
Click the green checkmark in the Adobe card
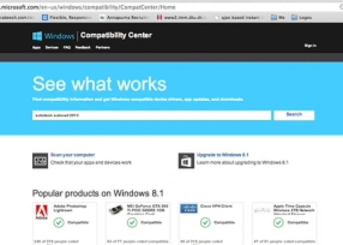click(59, 222)
